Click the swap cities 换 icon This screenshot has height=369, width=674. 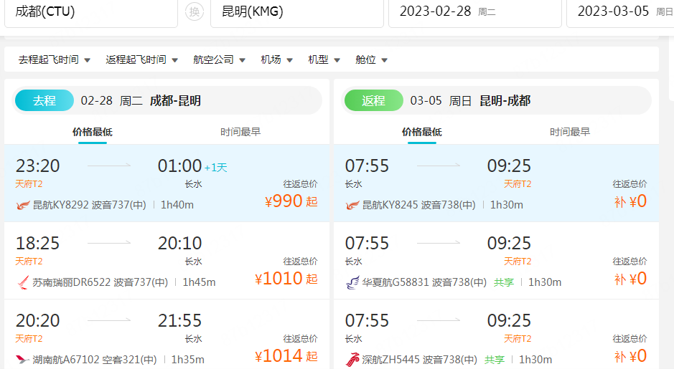coord(195,11)
